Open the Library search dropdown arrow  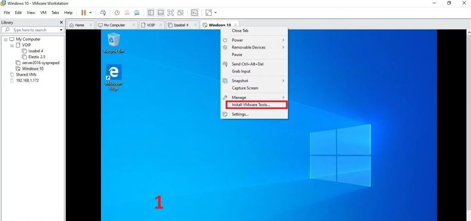(61, 30)
